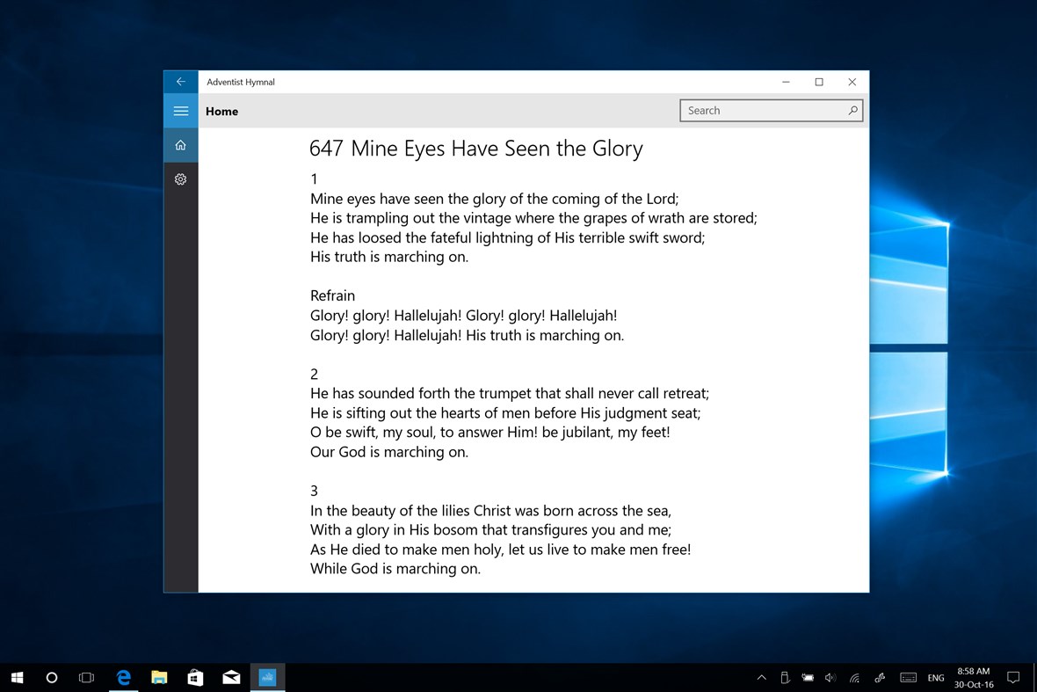1037x692 pixels.
Task: Expand hidden tray icons with the chevron
Action: (x=761, y=677)
